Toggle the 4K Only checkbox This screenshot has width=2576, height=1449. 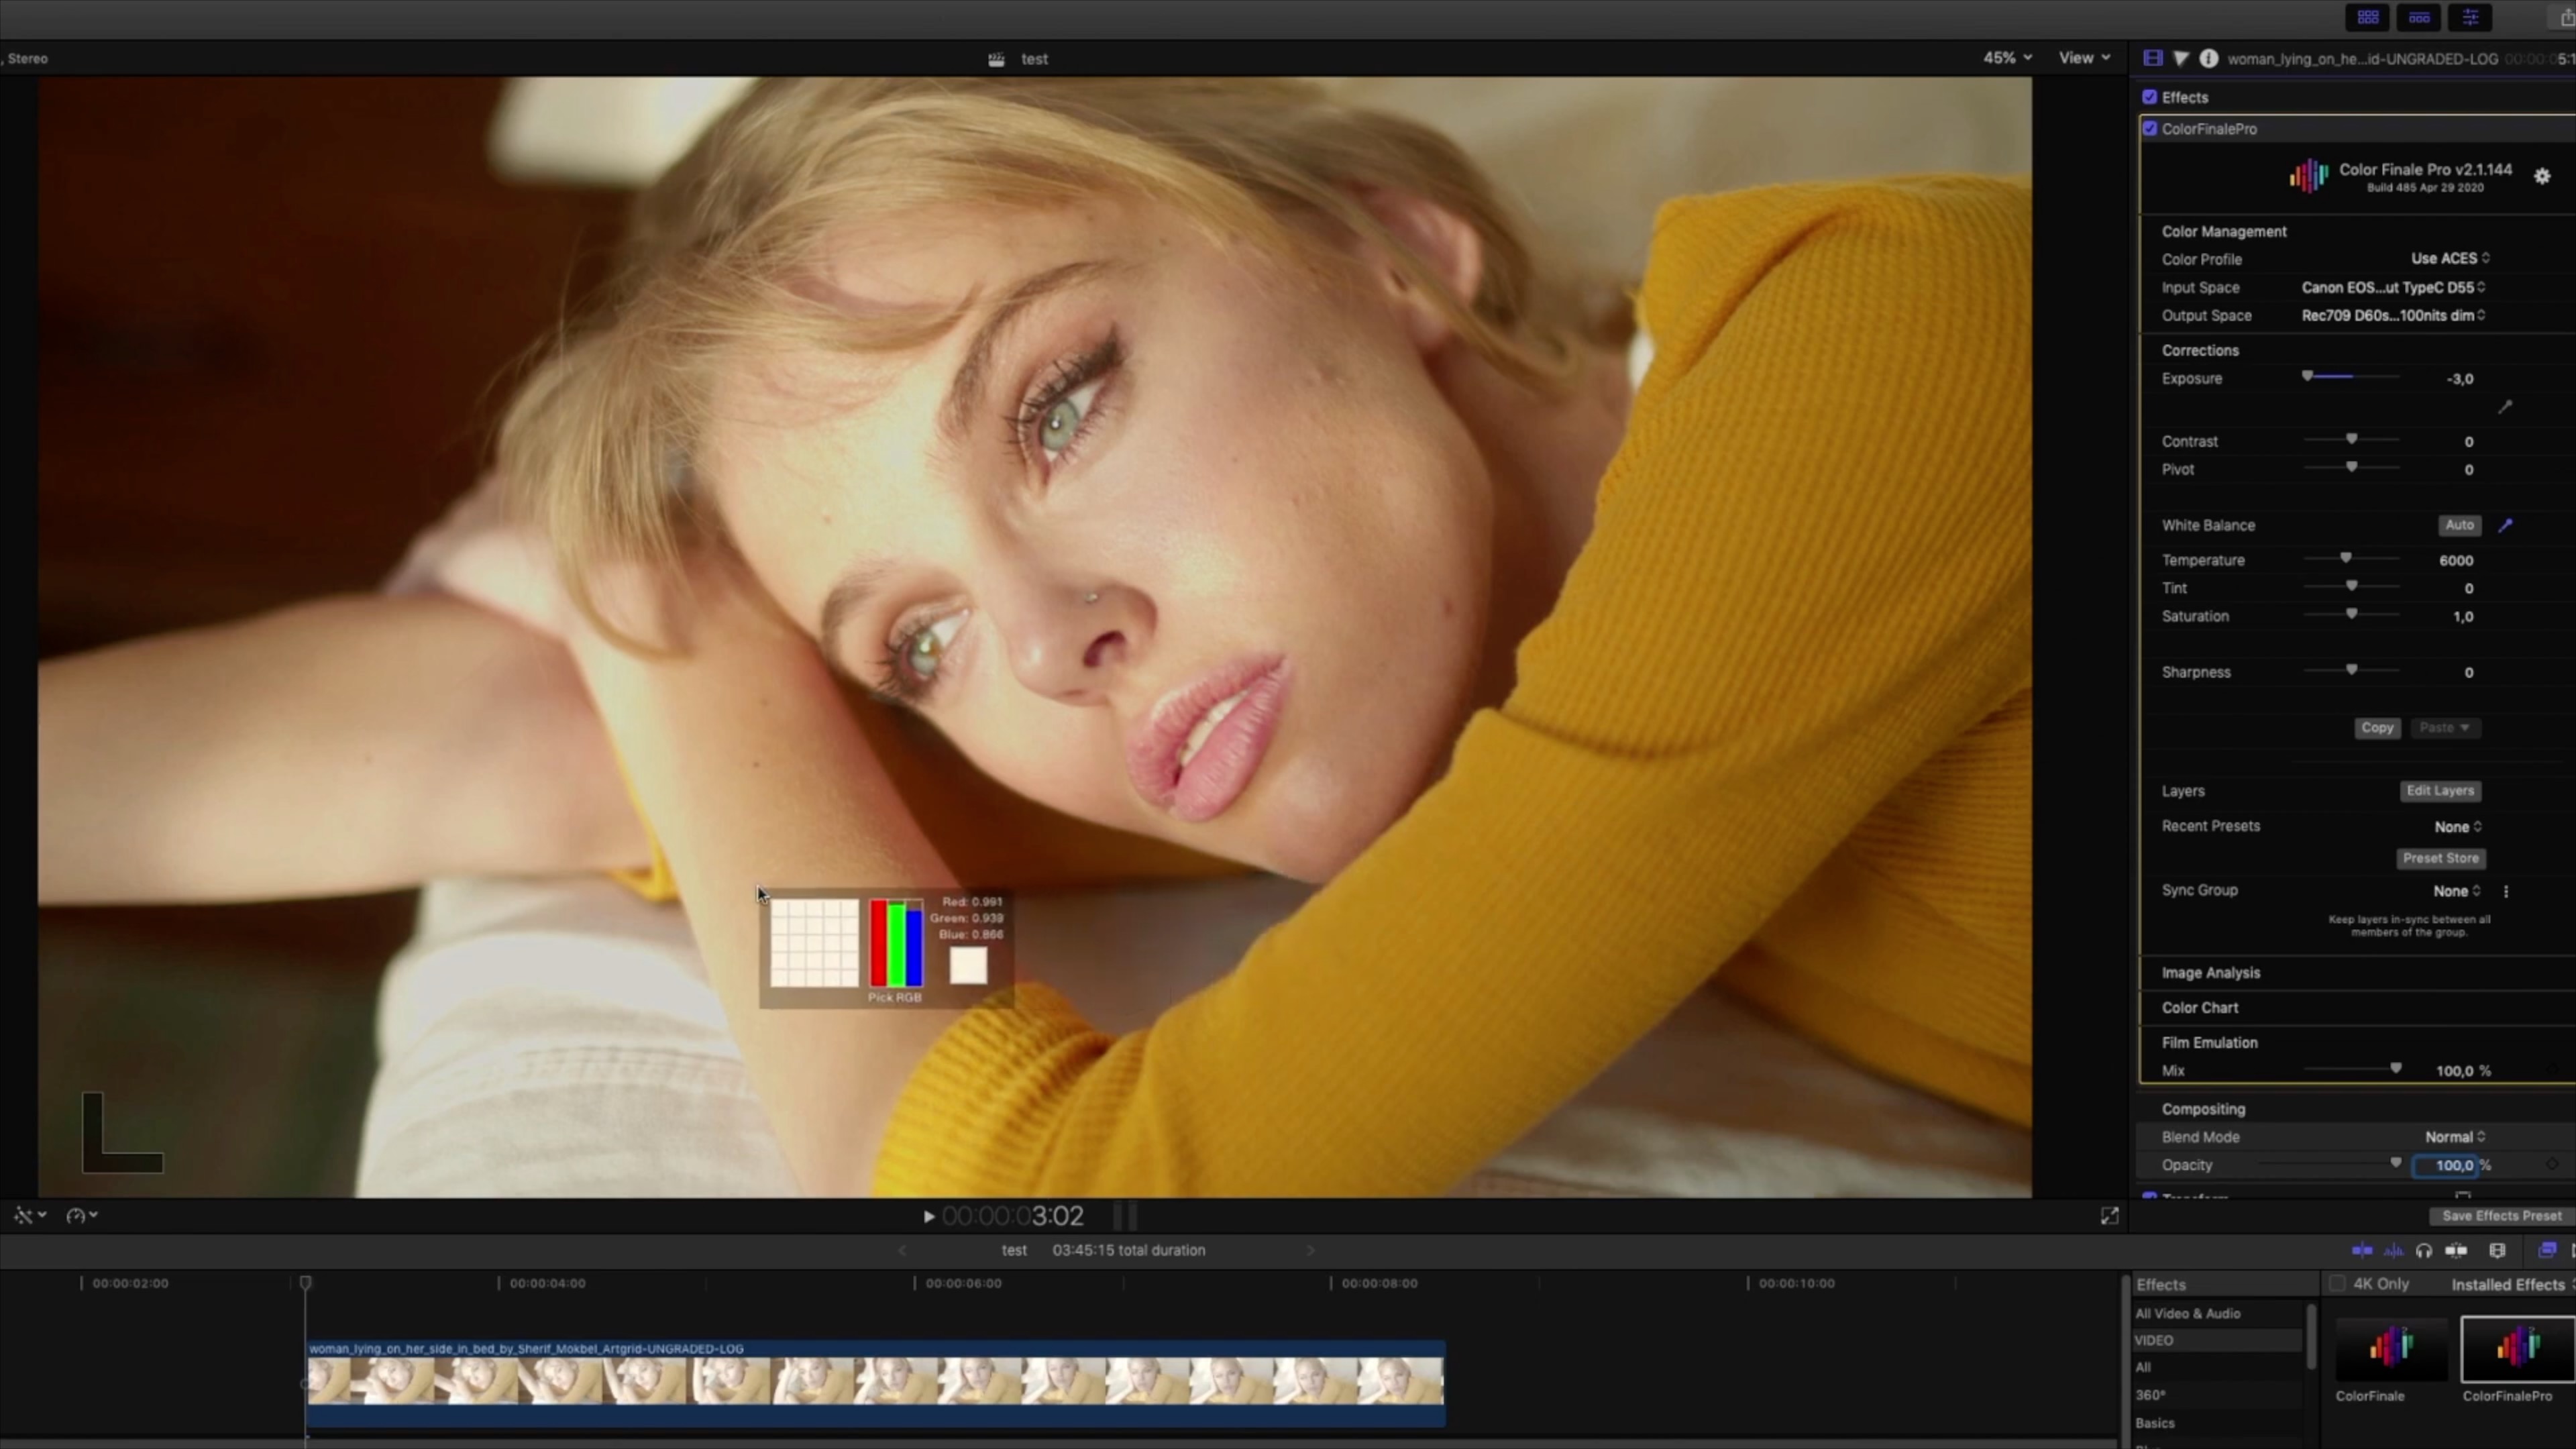[2336, 1284]
